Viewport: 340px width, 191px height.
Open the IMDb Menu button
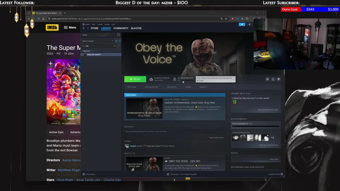click(x=70, y=27)
